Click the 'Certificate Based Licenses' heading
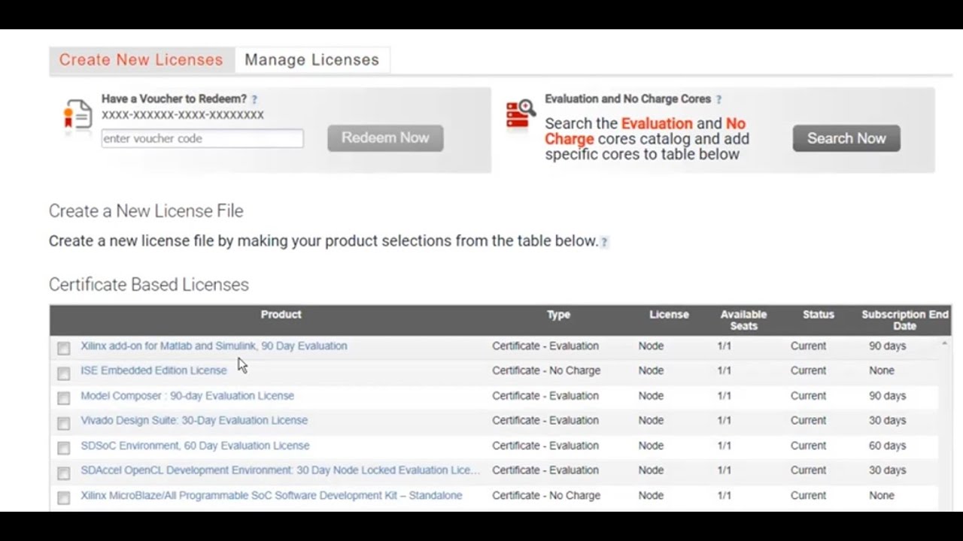The image size is (963, 541). [x=149, y=285]
